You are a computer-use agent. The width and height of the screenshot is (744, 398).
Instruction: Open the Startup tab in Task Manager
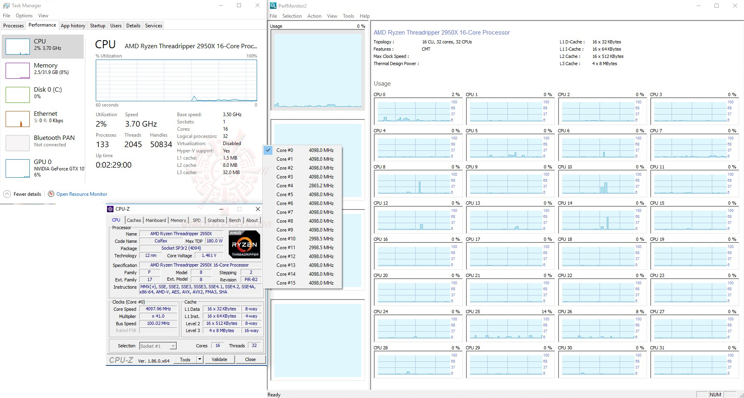97,26
